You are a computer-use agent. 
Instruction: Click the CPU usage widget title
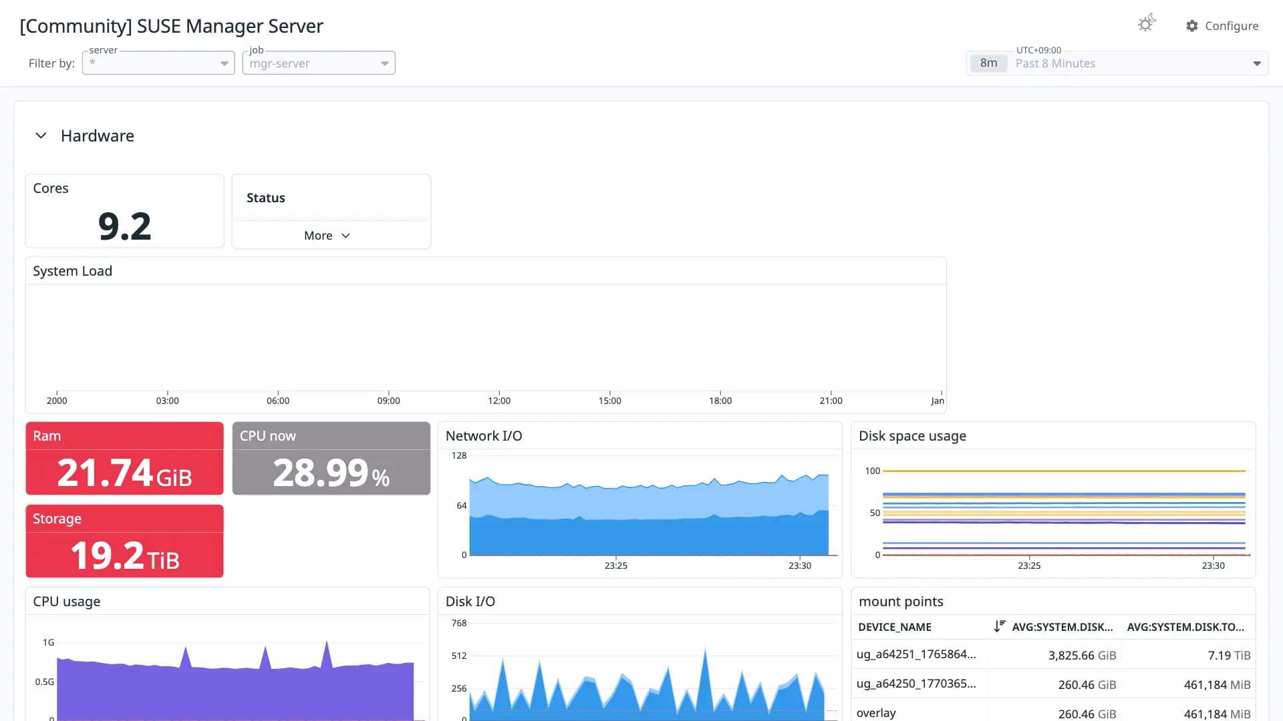(66, 601)
